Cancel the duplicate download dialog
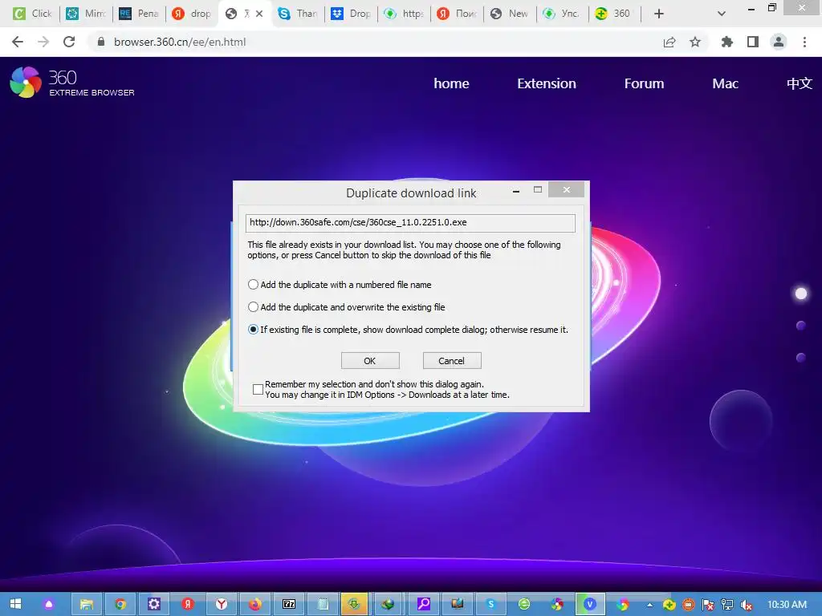Viewport: 822px width, 616px height. pyautogui.click(x=452, y=360)
